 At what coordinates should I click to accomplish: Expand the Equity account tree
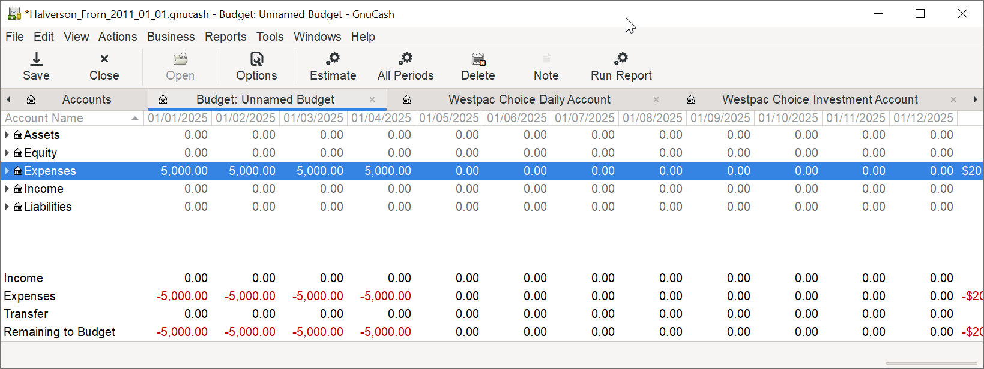click(x=7, y=153)
